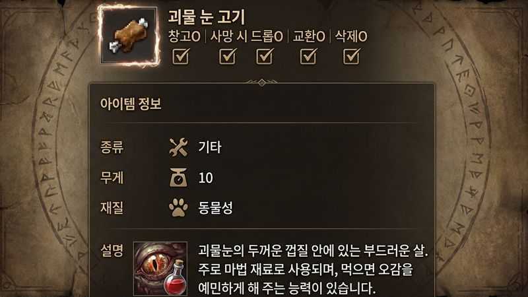
Task: Click the 아이템 정보 section header
Action: pos(131,104)
